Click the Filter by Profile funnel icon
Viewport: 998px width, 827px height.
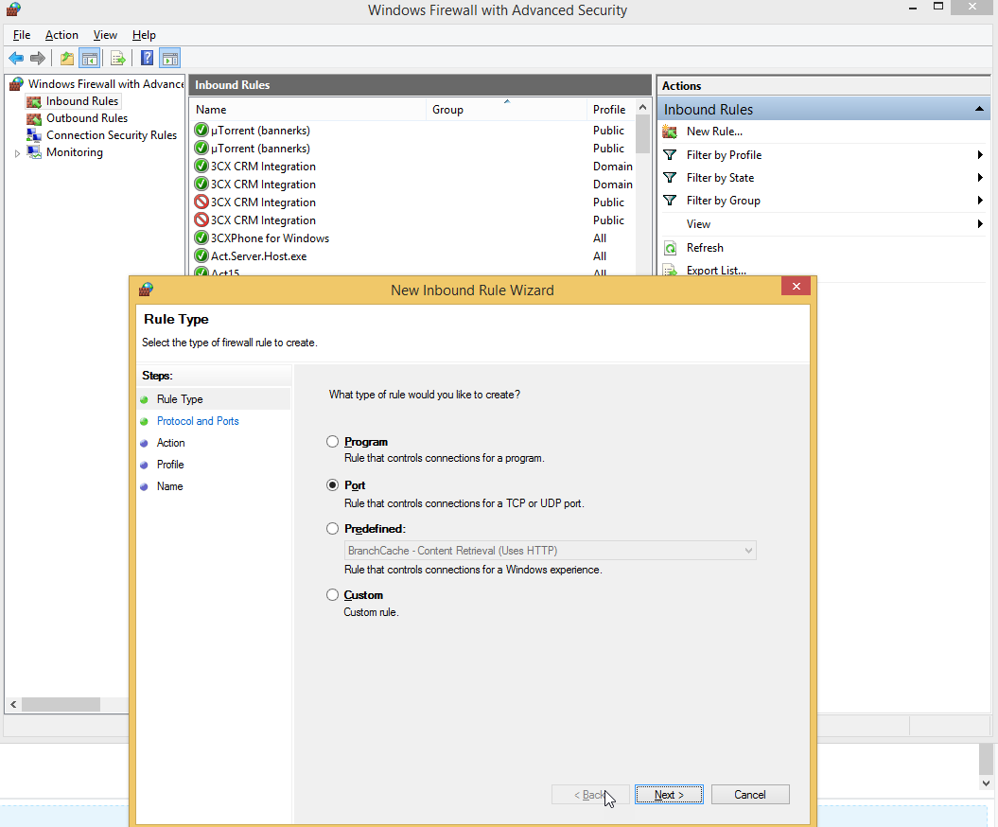tap(670, 154)
